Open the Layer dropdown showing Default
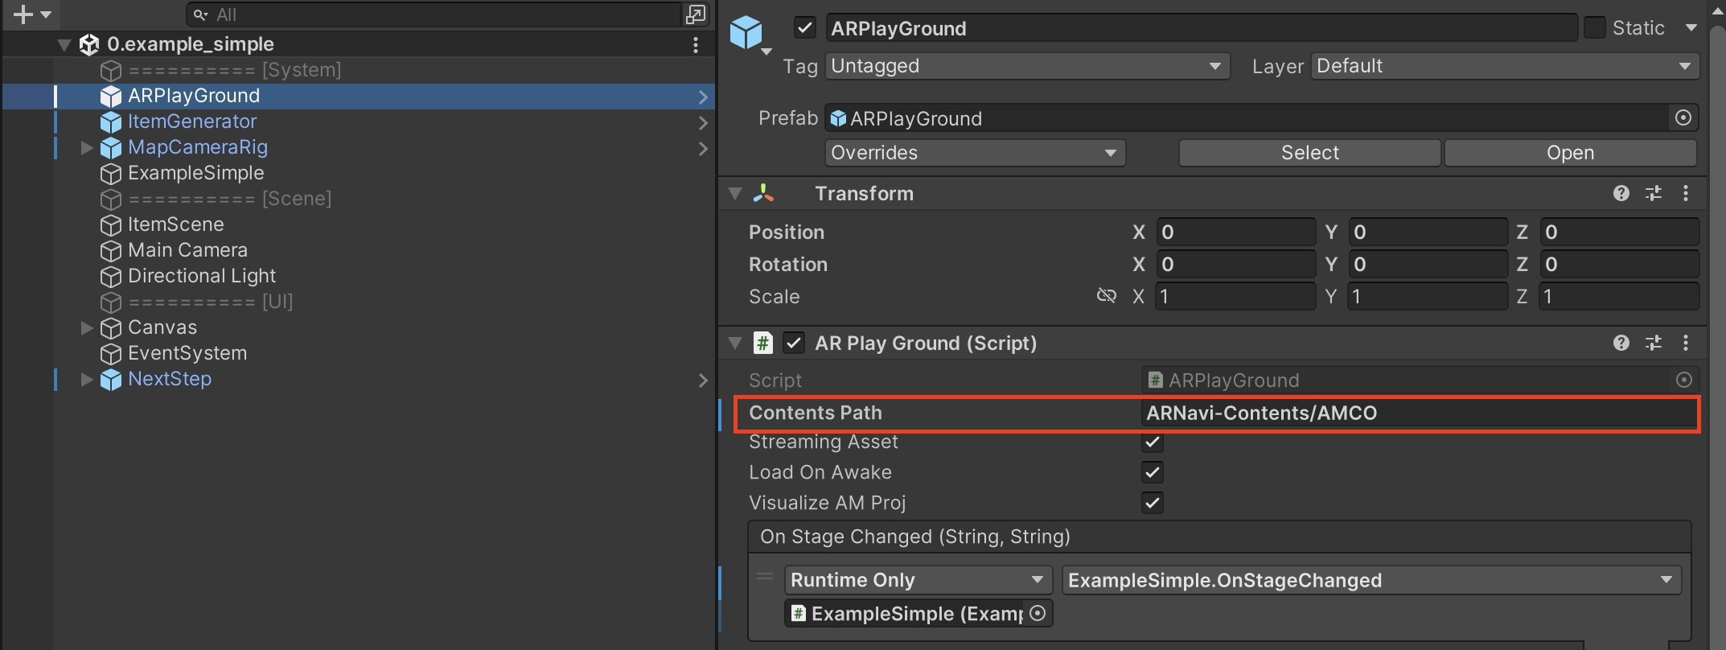 pos(1504,66)
